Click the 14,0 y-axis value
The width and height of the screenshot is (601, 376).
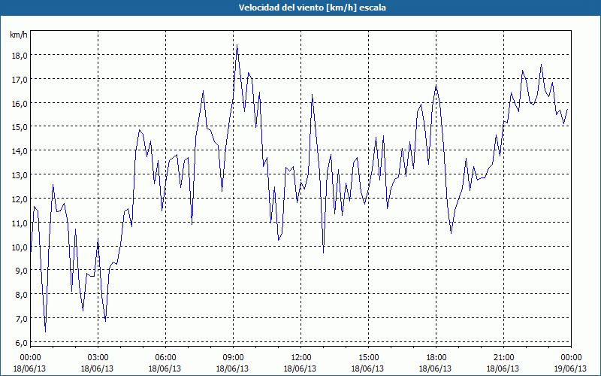[x=20, y=151]
